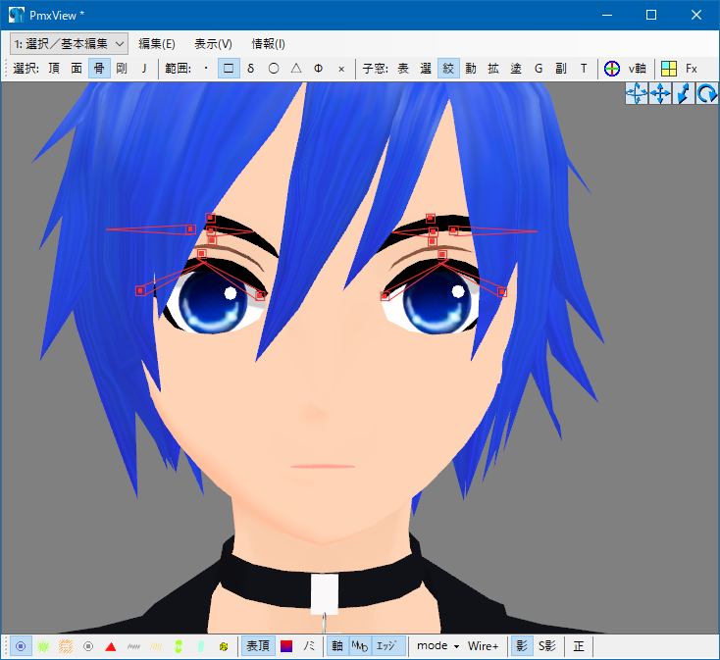Toggle the エッジ edge display
The height and width of the screenshot is (660, 720).
tap(388, 646)
